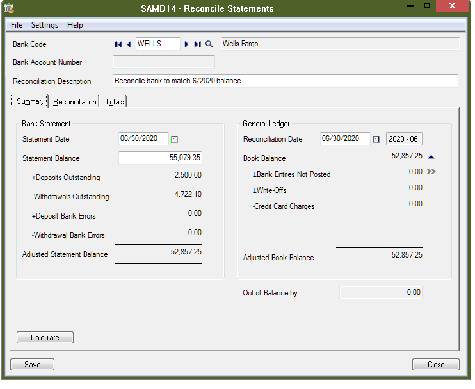Click the Save button

click(32, 365)
